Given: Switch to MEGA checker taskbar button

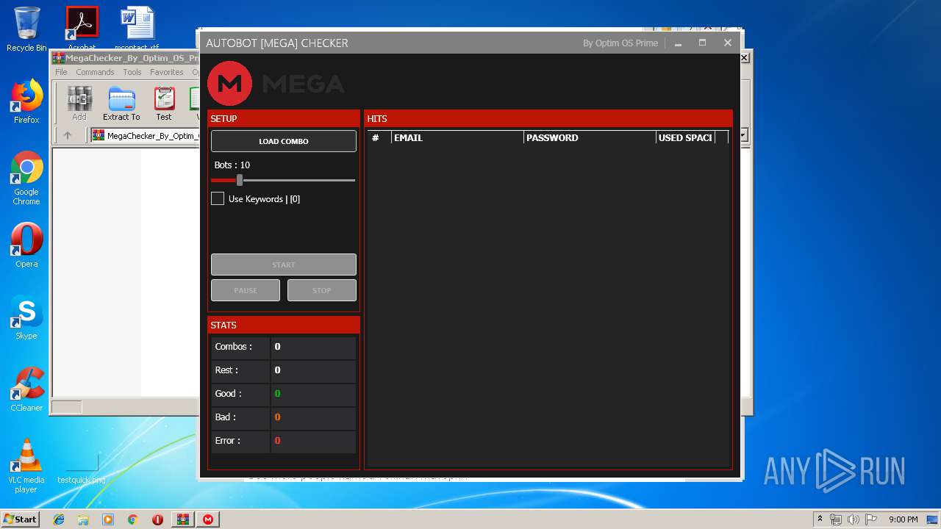Looking at the screenshot, I should (208, 519).
